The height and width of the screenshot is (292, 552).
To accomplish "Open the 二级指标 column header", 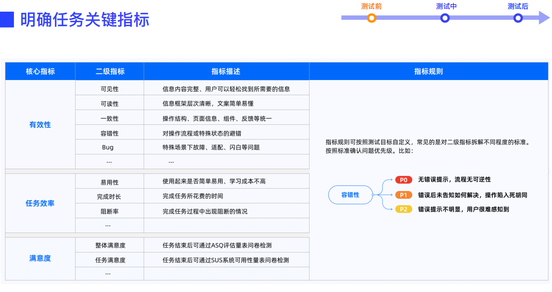I will 109,71.
